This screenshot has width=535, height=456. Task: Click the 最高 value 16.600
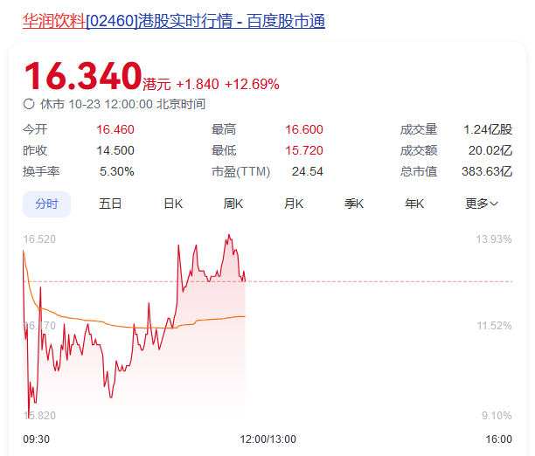304,129
